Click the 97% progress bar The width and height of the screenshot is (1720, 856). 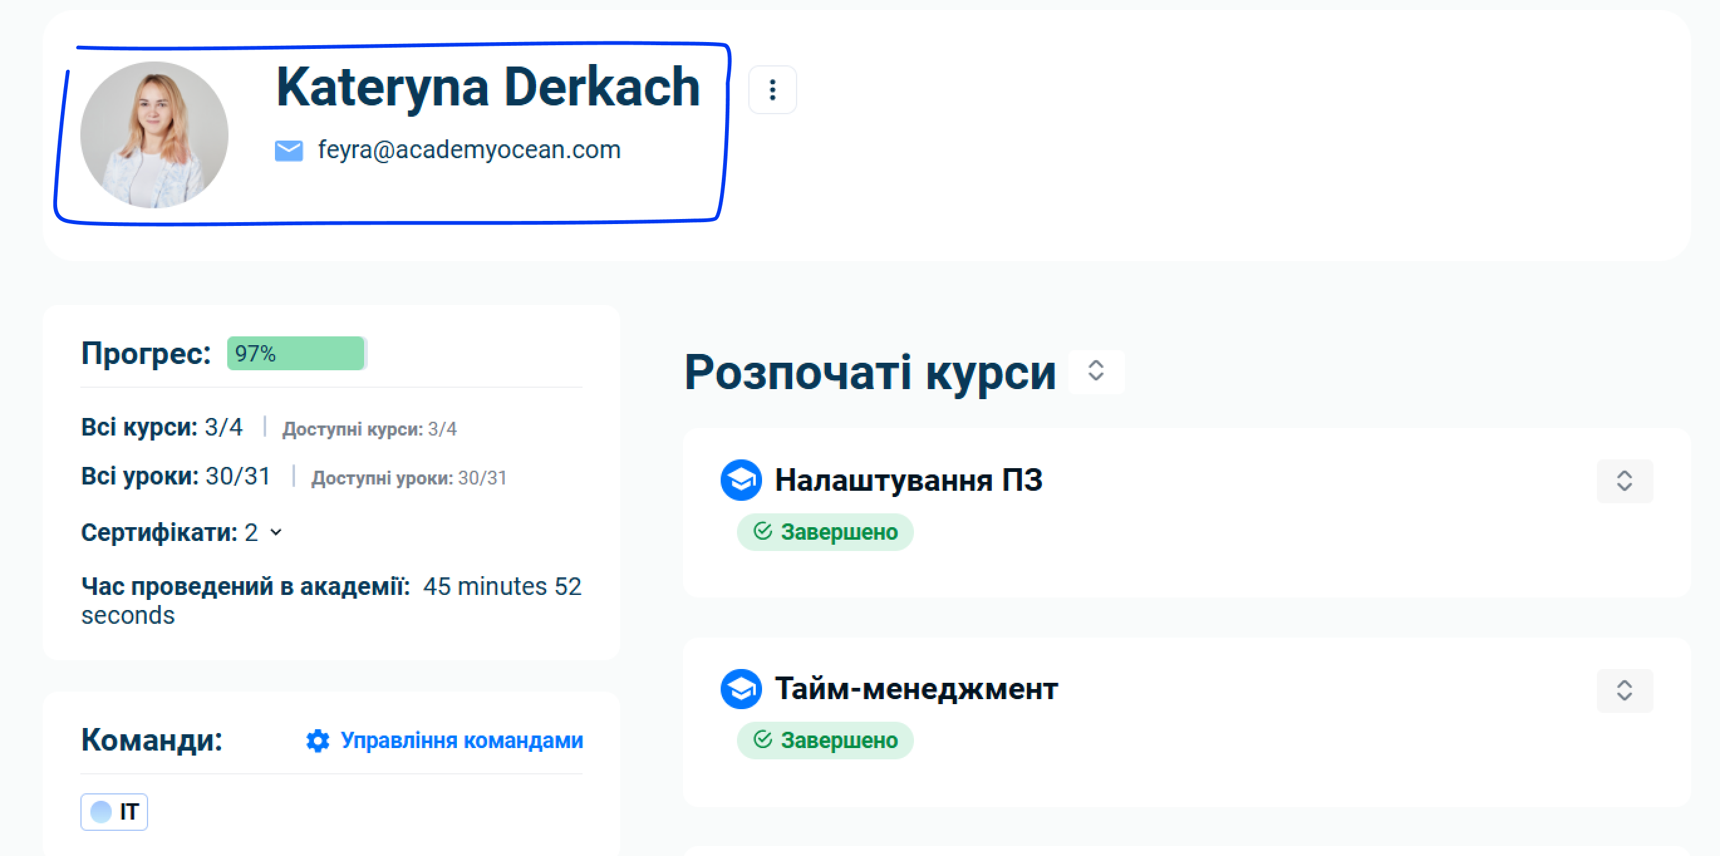(296, 353)
